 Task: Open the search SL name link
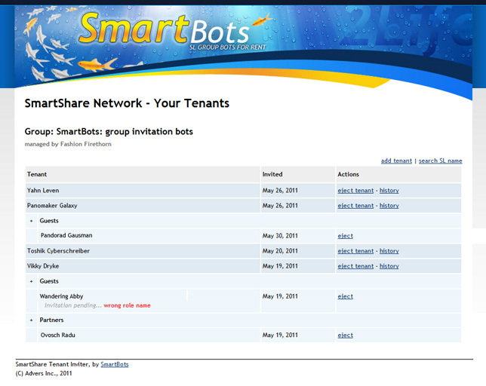(440, 161)
